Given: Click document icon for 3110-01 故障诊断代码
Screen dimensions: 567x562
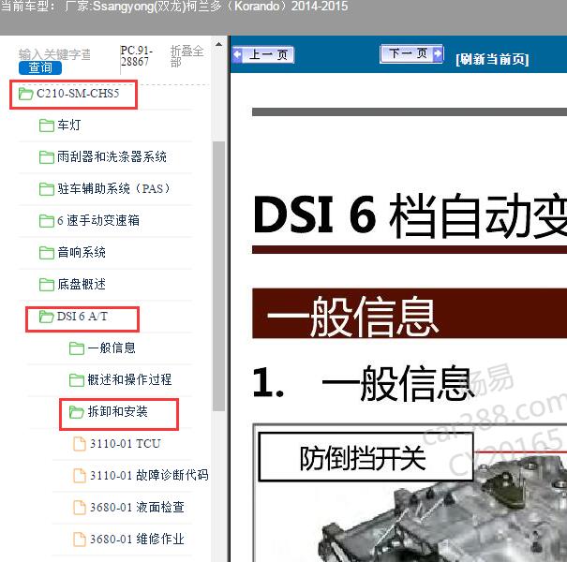Looking at the screenshot, I should [x=80, y=476].
